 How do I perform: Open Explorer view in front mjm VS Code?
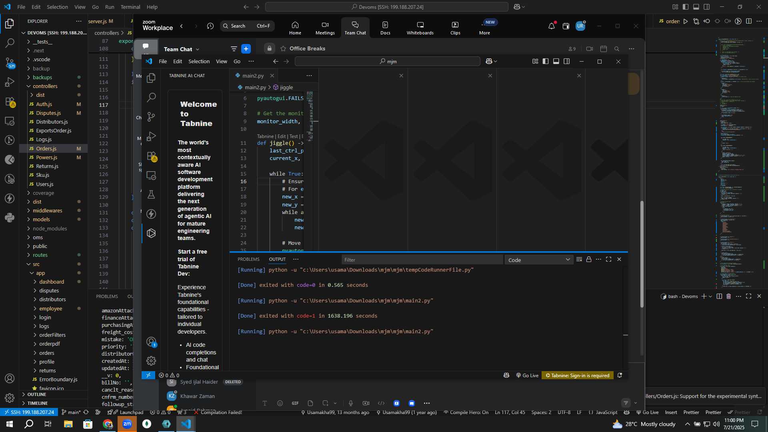151,78
